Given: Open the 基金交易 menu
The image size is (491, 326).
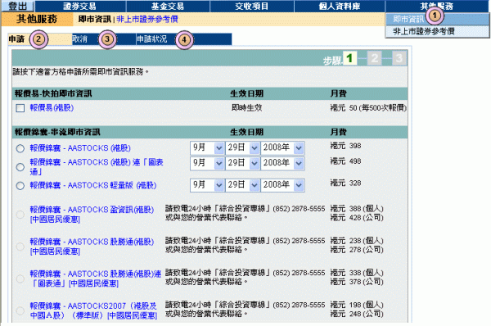Looking at the screenshot, I should coord(168,6).
